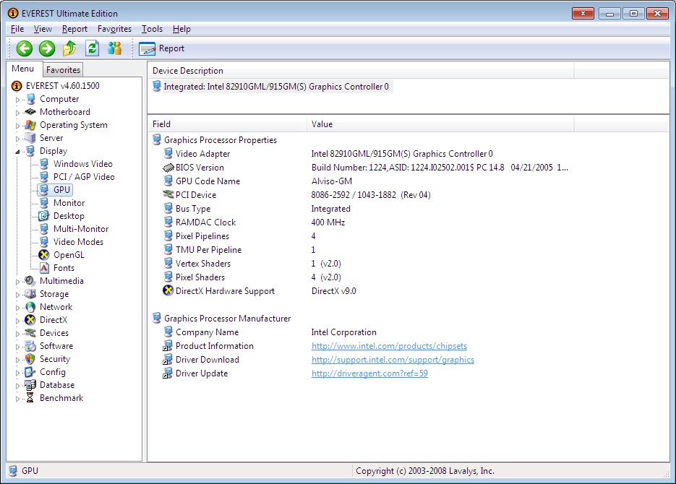Select the Video Modes tree item

[x=79, y=241]
